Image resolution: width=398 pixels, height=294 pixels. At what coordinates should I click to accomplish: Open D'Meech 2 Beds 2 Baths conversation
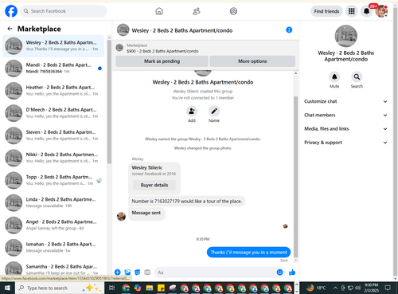click(53, 113)
